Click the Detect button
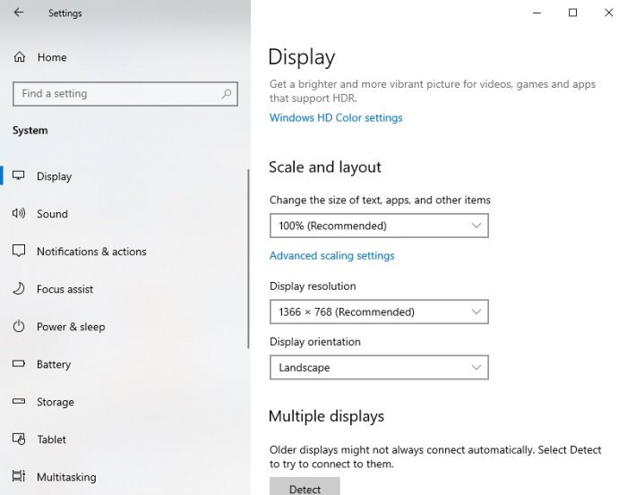The image size is (627, 495). pyautogui.click(x=305, y=487)
